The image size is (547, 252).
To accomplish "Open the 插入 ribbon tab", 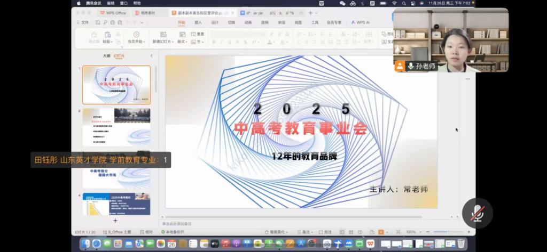I will 198,22.
